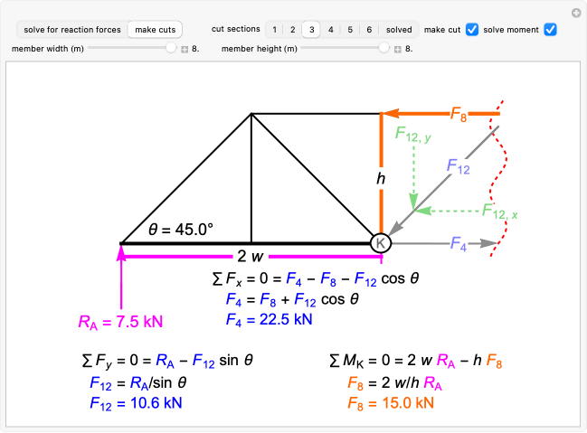
Task: Click the joint K circle marker
Action: click(x=381, y=243)
